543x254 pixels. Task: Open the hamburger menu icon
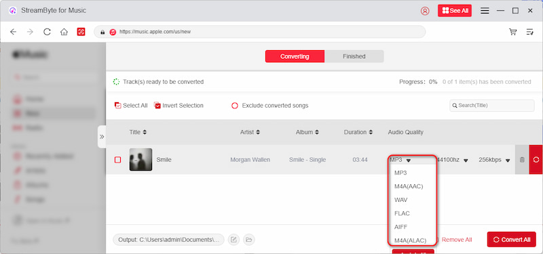click(485, 11)
